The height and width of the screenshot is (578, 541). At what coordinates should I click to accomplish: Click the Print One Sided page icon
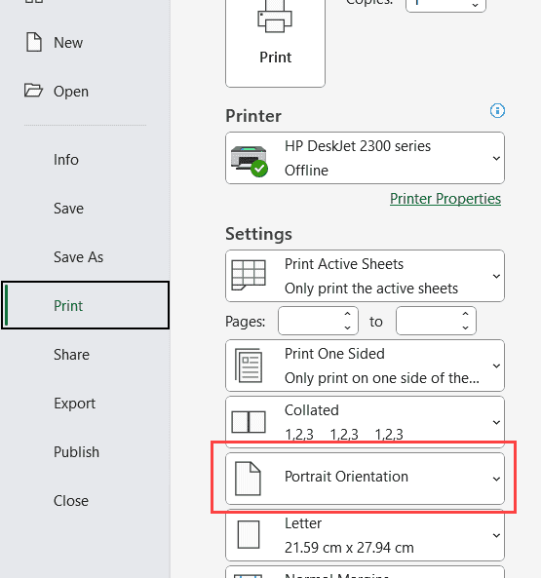pos(249,366)
